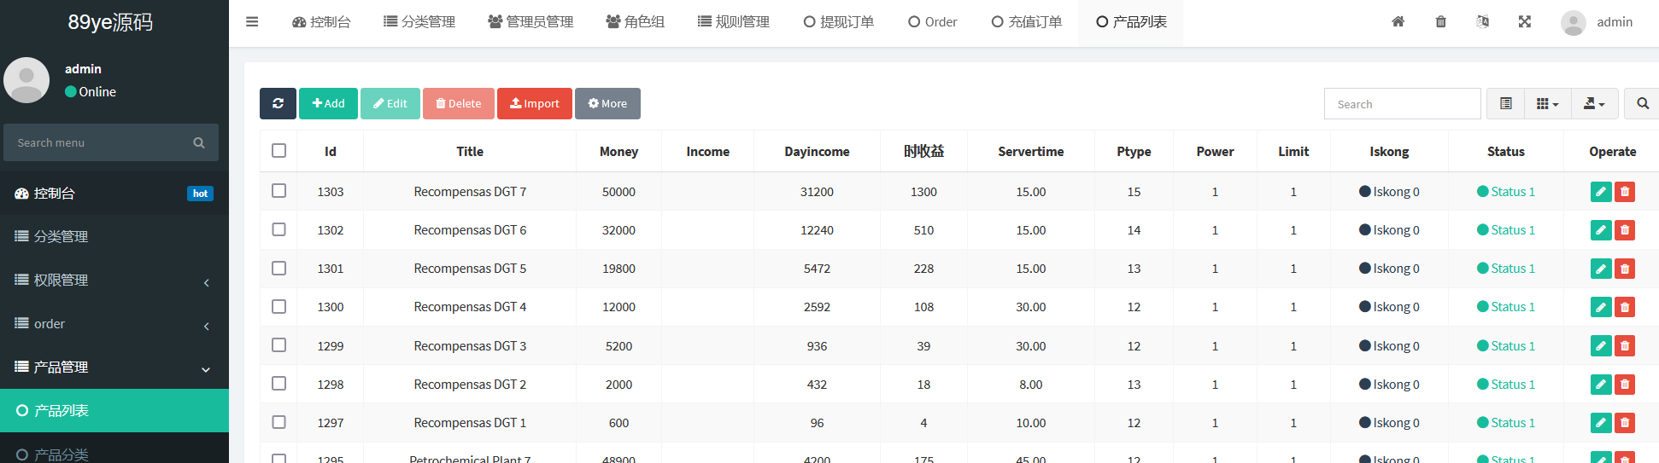Viewport: 1659px width, 463px height.
Task: Open the export data dropdown
Action: [x=1593, y=103]
